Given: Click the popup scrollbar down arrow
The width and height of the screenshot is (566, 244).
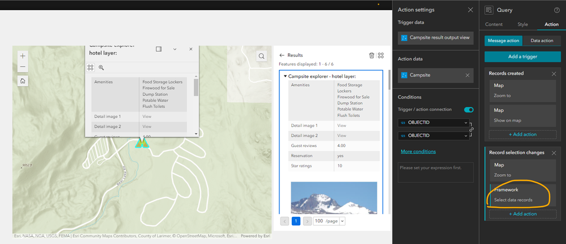Looking at the screenshot, I should (196, 134).
